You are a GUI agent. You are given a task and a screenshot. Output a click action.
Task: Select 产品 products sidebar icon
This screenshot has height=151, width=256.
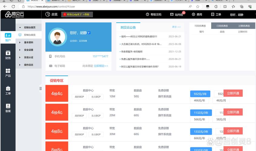pos(8,73)
